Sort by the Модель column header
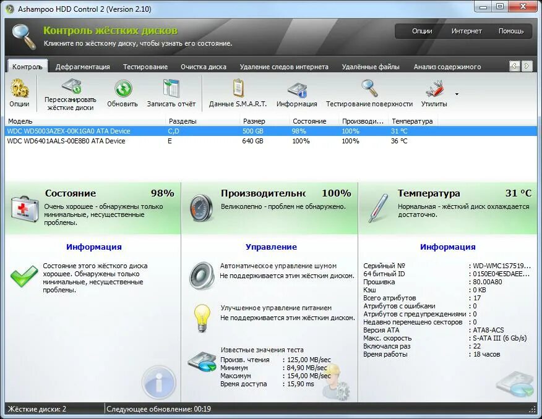The height and width of the screenshot is (419, 542). point(86,121)
